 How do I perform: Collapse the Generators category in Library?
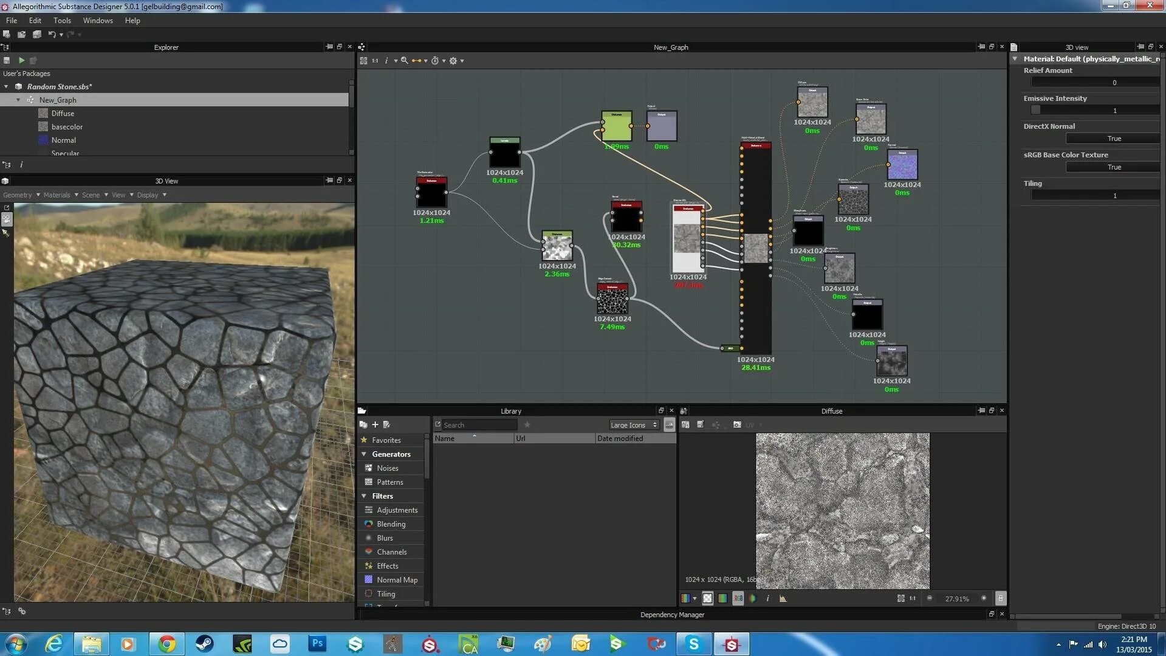coord(364,454)
